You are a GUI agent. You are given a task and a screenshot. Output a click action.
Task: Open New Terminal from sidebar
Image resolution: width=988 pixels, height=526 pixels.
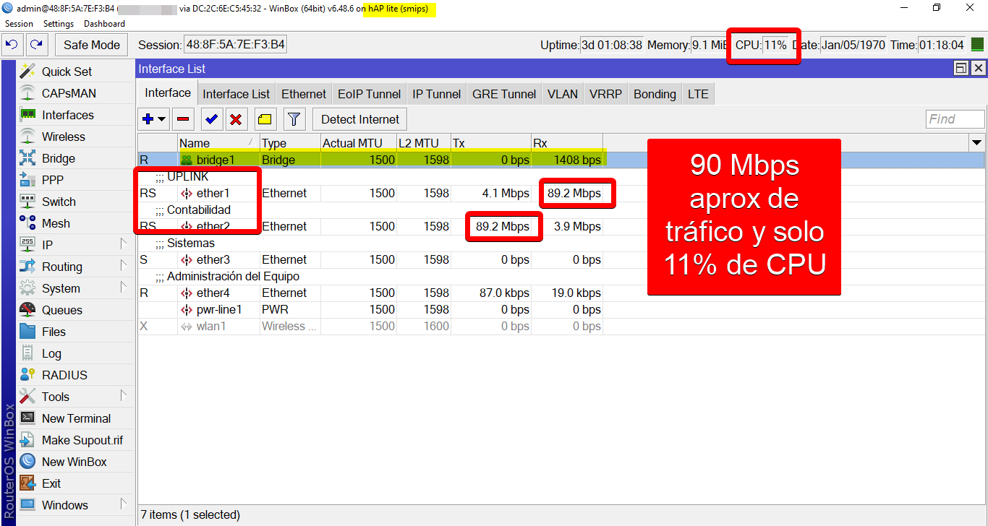[x=76, y=418]
